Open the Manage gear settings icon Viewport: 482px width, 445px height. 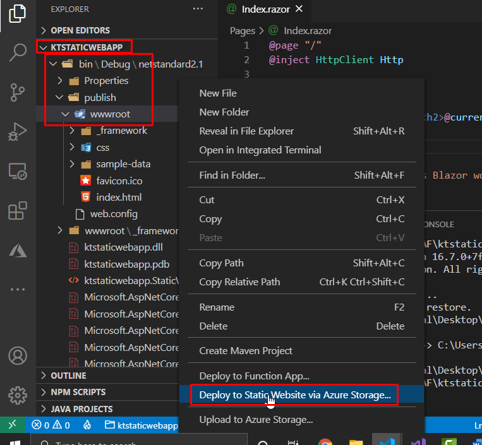(18, 395)
